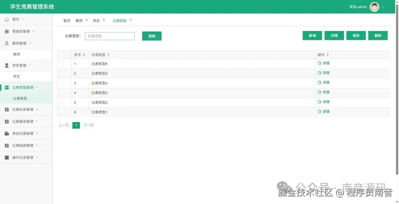Click the 比赛报名管理 grid icon
Viewport: 399px width, 204px height.
7,122
